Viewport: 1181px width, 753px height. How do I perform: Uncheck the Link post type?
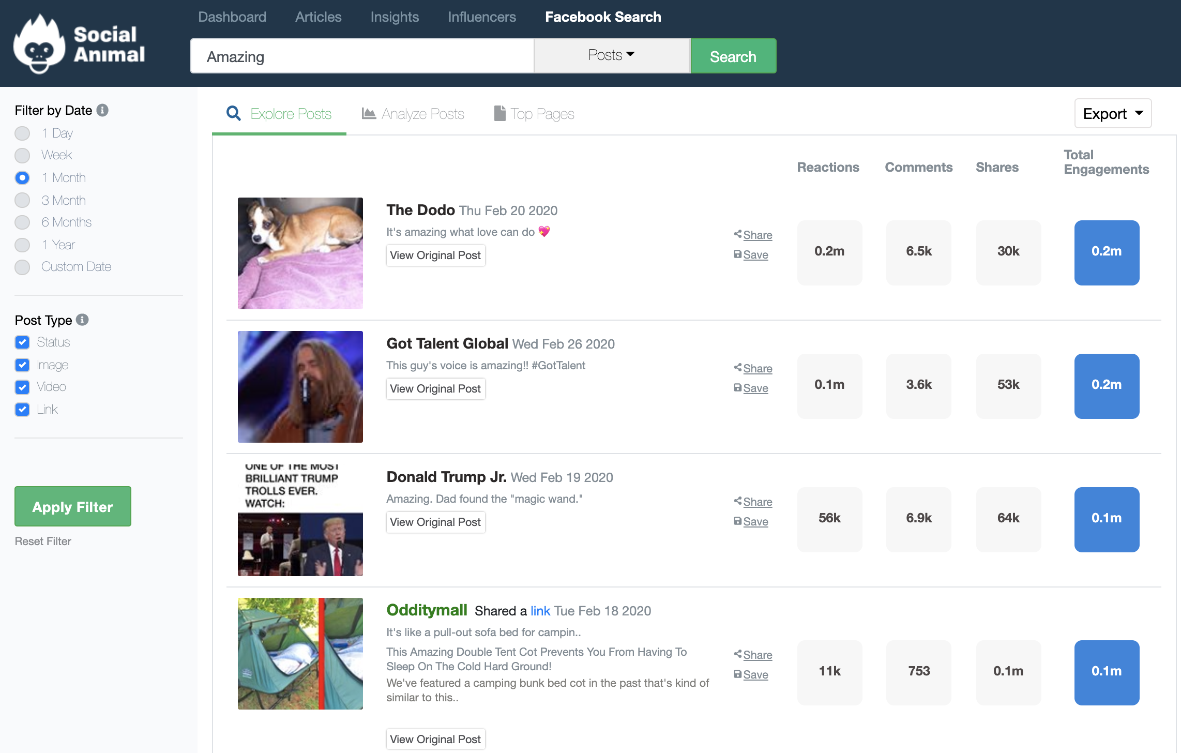(x=22, y=410)
